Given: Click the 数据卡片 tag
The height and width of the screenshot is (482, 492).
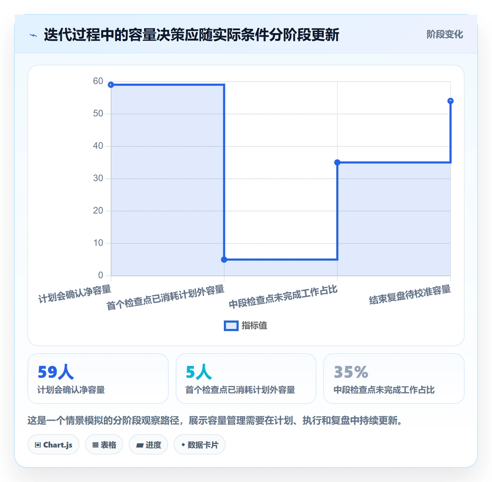Looking at the screenshot, I should (200, 445).
